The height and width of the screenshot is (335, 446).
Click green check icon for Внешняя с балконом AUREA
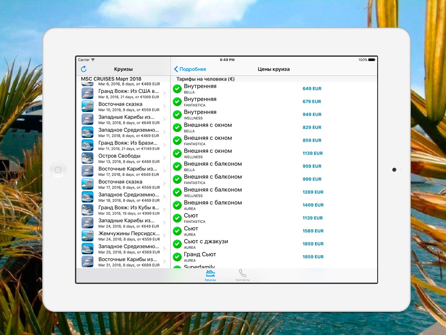pos(177,205)
